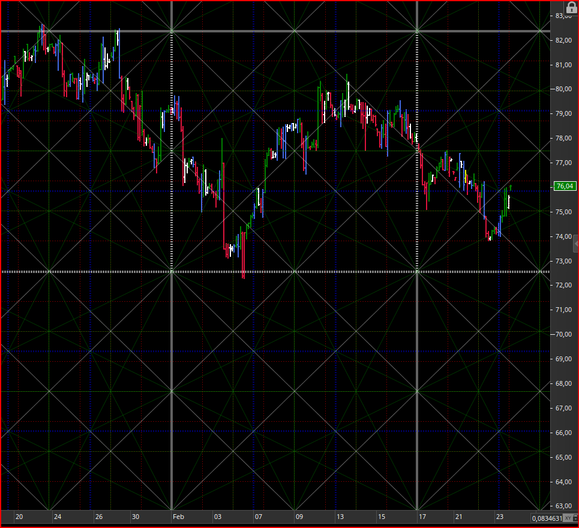Image resolution: width=579 pixels, height=528 pixels.
Task: Click the current price label 76,04
Action: point(565,186)
